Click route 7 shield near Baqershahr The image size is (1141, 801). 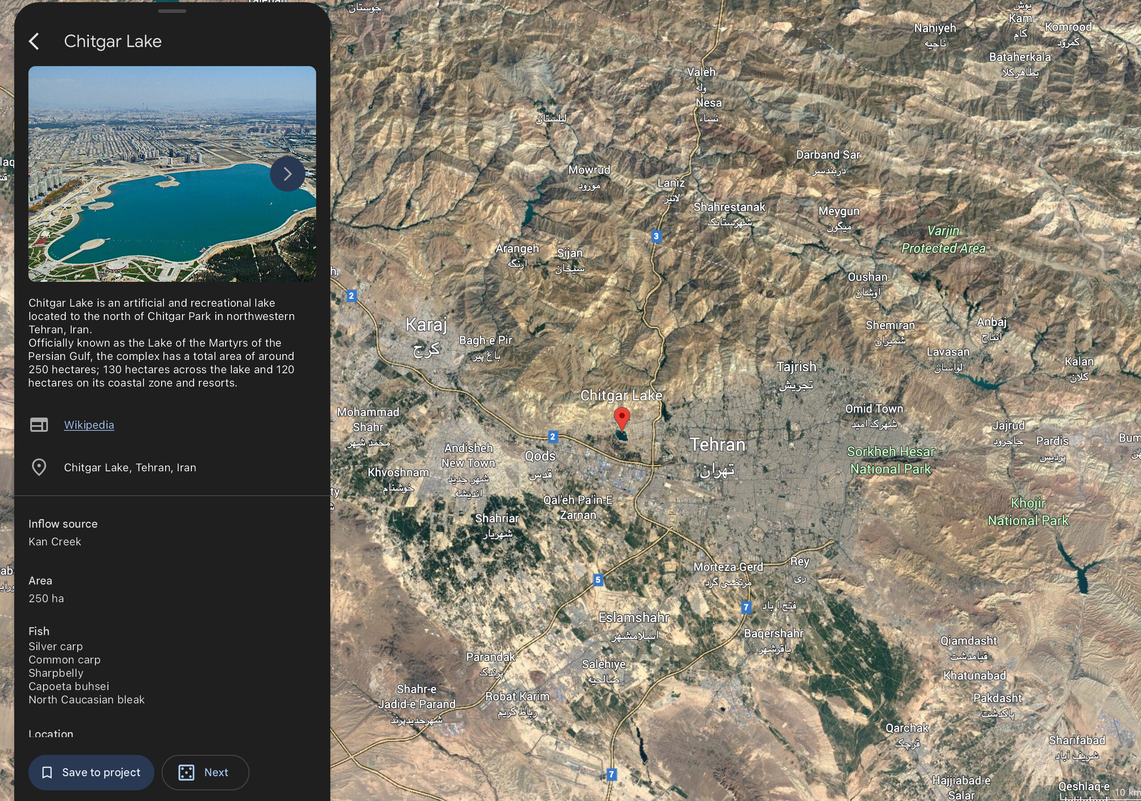pyautogui.click(x=745, y=607)
